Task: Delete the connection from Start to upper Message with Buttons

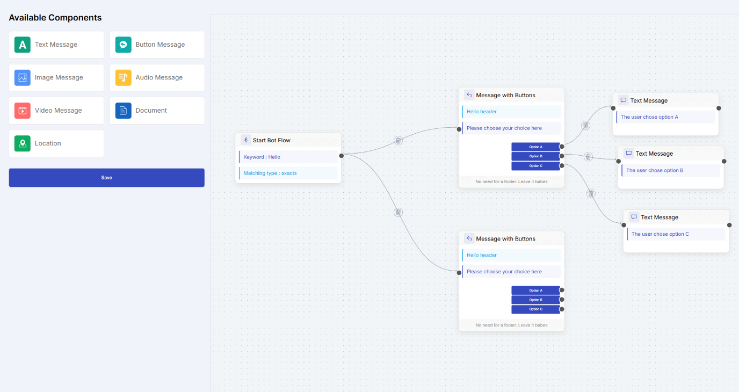Action: pos(398,141)
